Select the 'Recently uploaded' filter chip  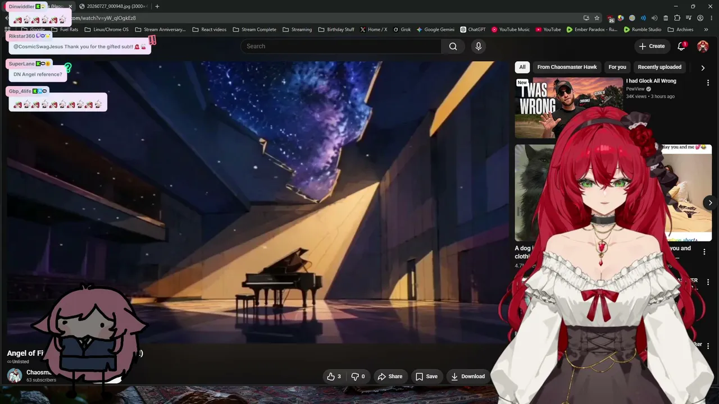click(659, 67)
